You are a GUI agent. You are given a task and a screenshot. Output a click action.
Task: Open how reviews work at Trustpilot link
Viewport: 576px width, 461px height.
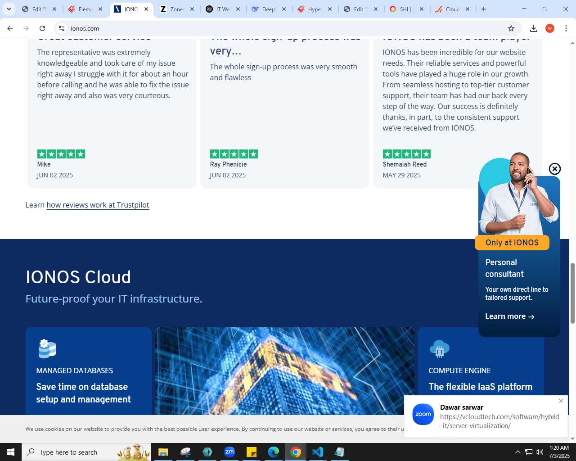[x=98, y=205]
